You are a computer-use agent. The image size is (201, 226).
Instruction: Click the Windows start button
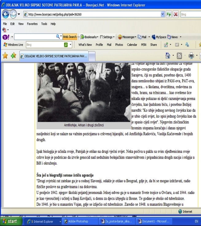click(11, 221)
